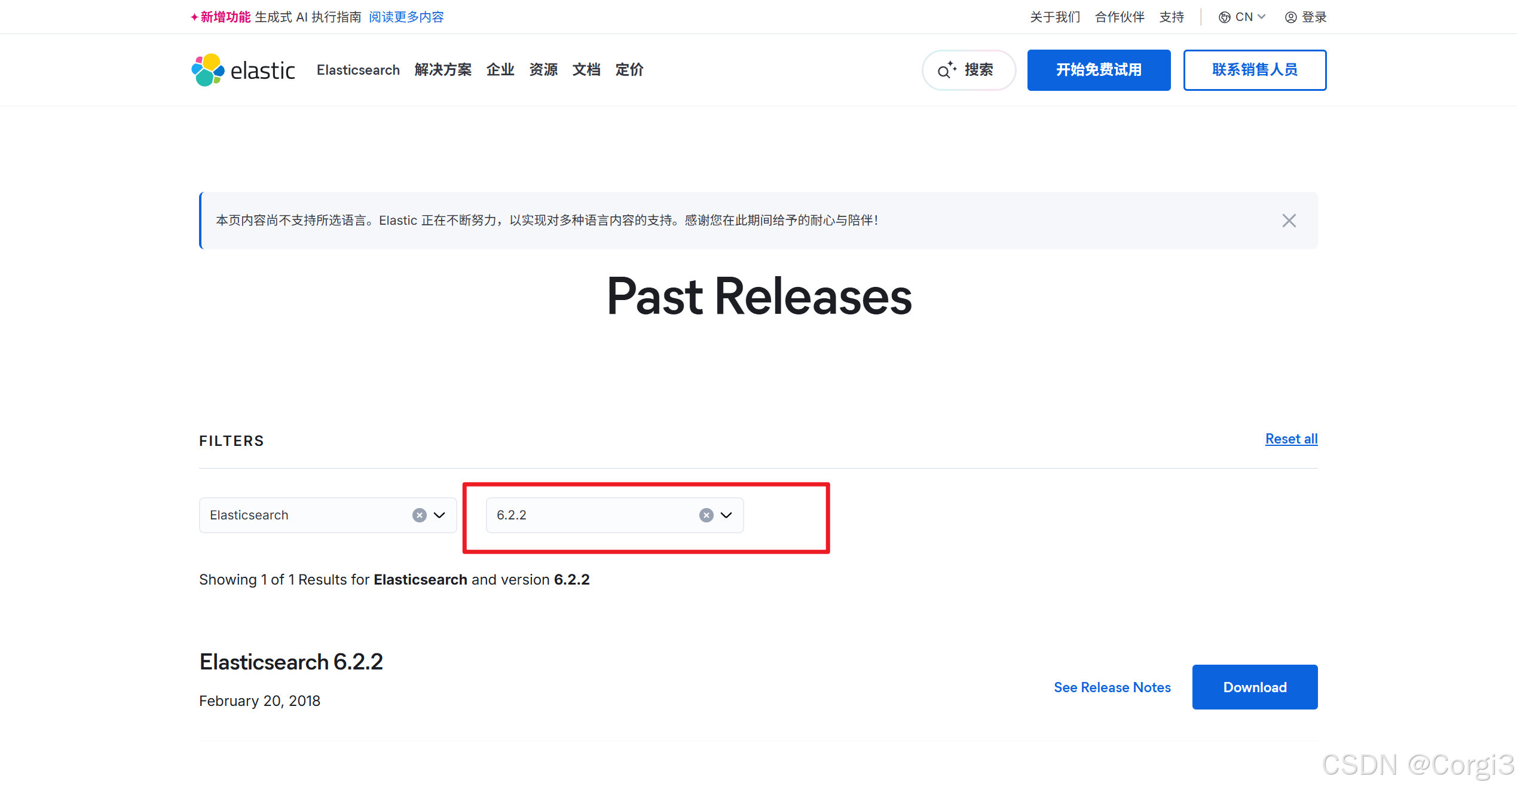1517x789 pixels.
Task: Open See Release Notes link
Action: pyautogui.click(x=1112, y=687)
